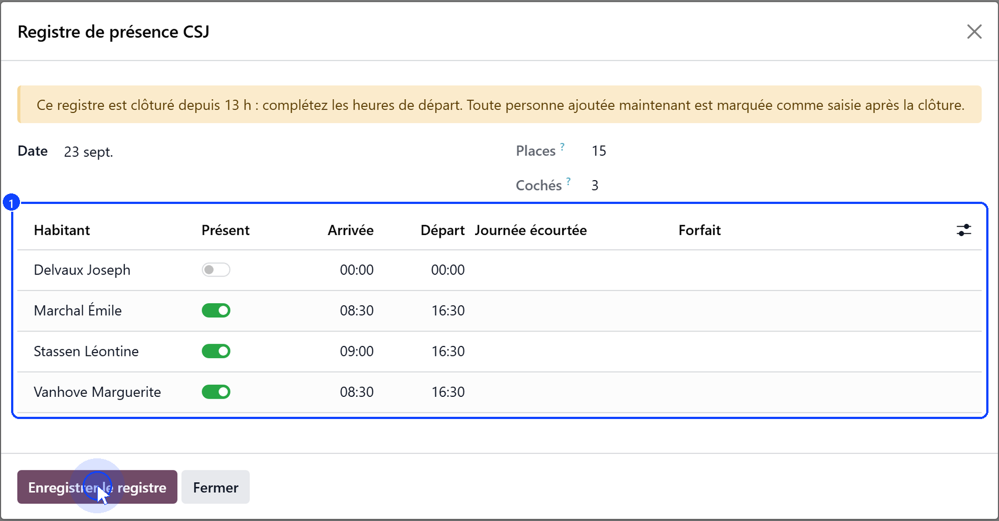The height and width of the screenshot is (521, 999).
Task: Select the Stassen Léontine name cell
Action: tap(86, 351)
